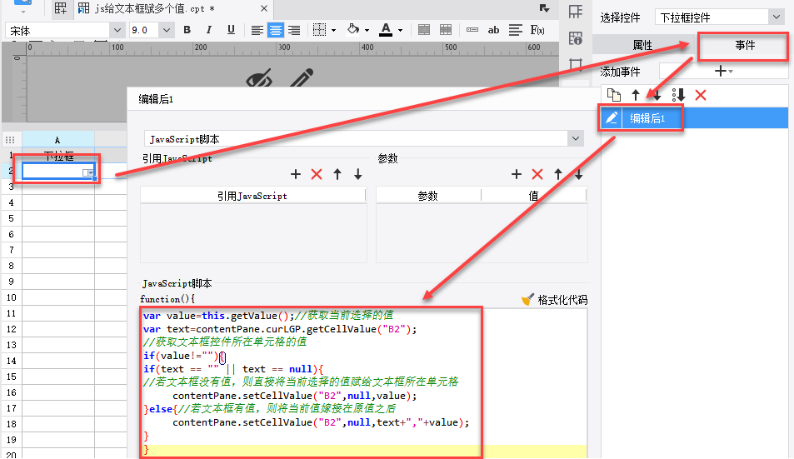Click the pencil icon on the 编辑后1 row

612,118
